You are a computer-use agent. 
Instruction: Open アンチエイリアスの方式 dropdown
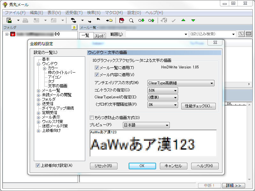[181, 83]
